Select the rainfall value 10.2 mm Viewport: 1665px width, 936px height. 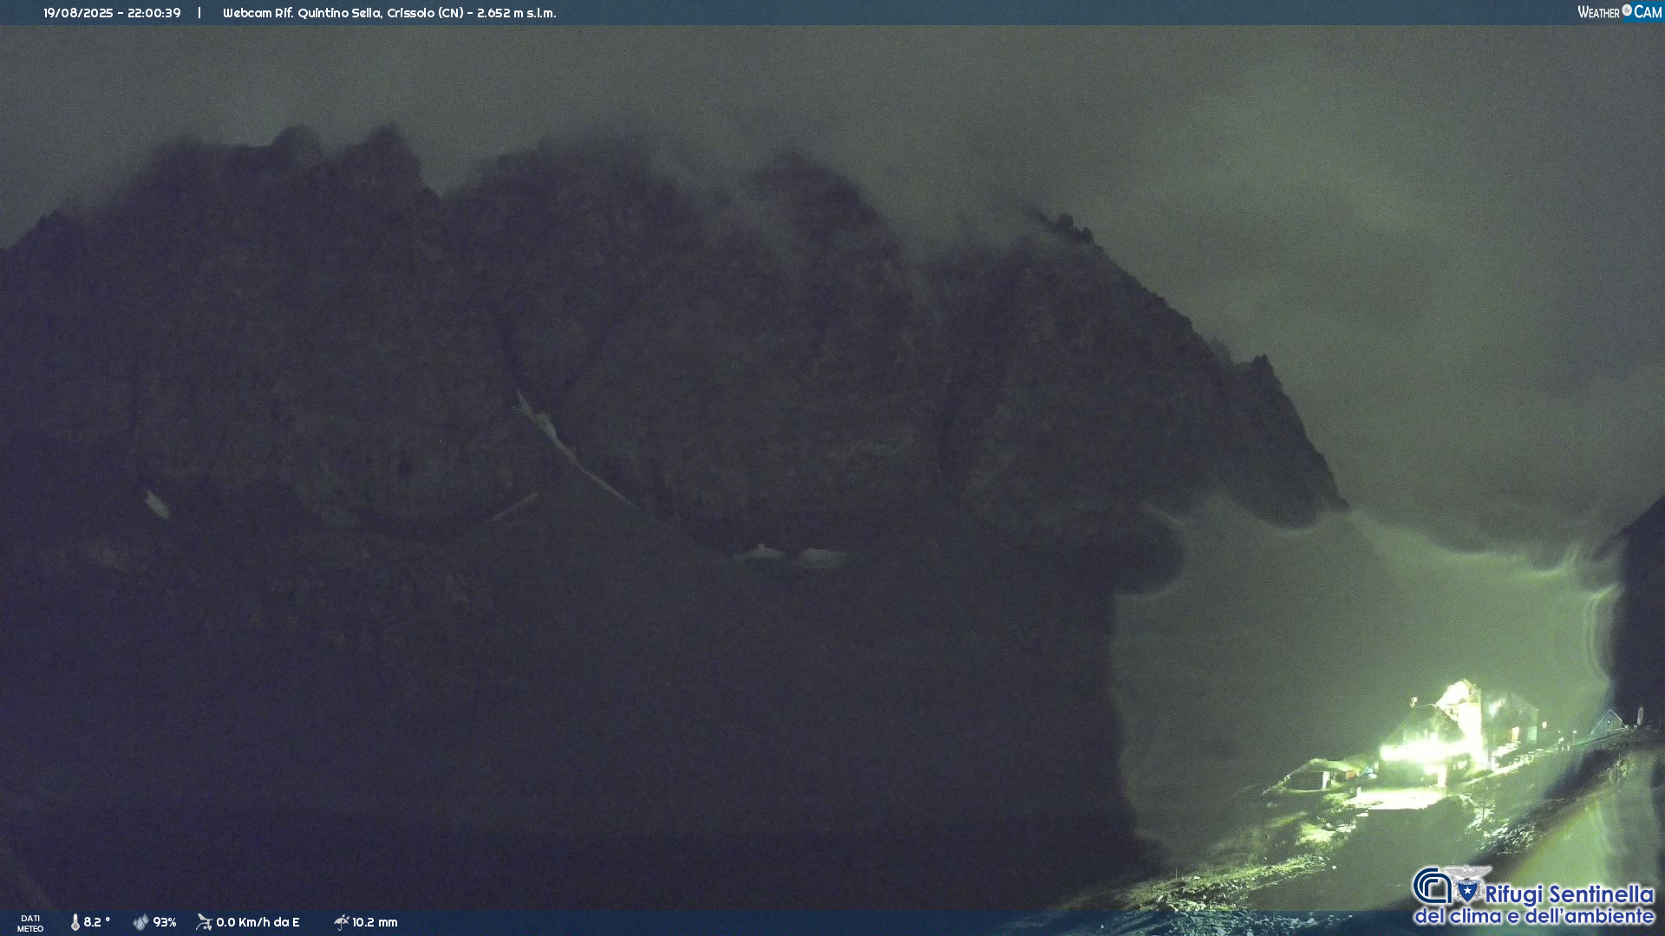tap(375, 922)
